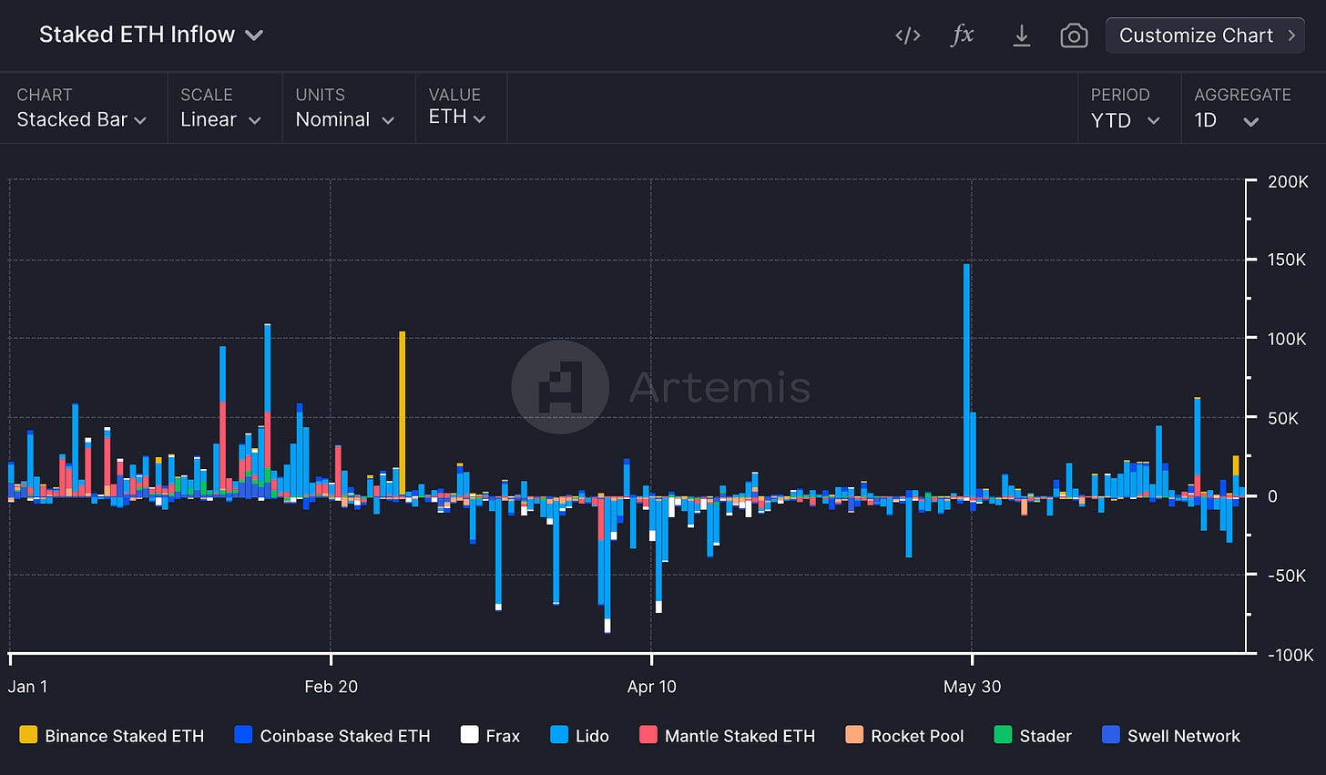Toggle Mantle Staked ETH legend swatch
Screen dimensions: 1326x775
coord(648,735)
